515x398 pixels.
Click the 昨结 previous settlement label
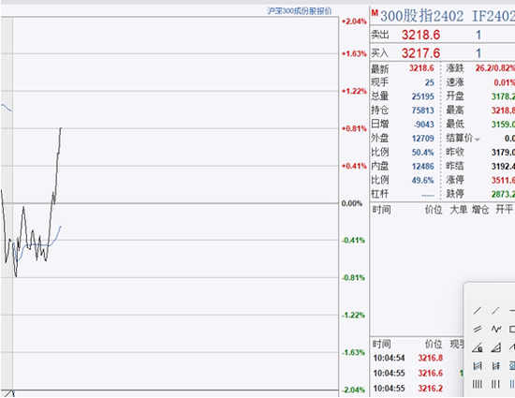point(455,166)
